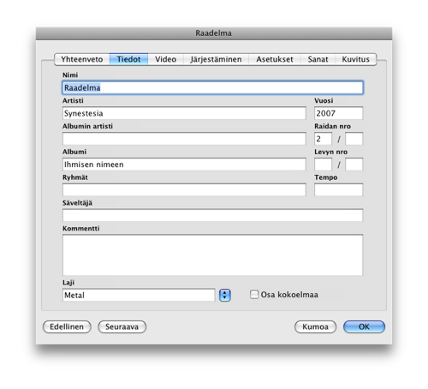Image resolution: width=428 pixels, height=389 pixels.
Task: Click the Albumi field Ihmisen nimeen
Action: pyautogui.click(x=184, y=165)
